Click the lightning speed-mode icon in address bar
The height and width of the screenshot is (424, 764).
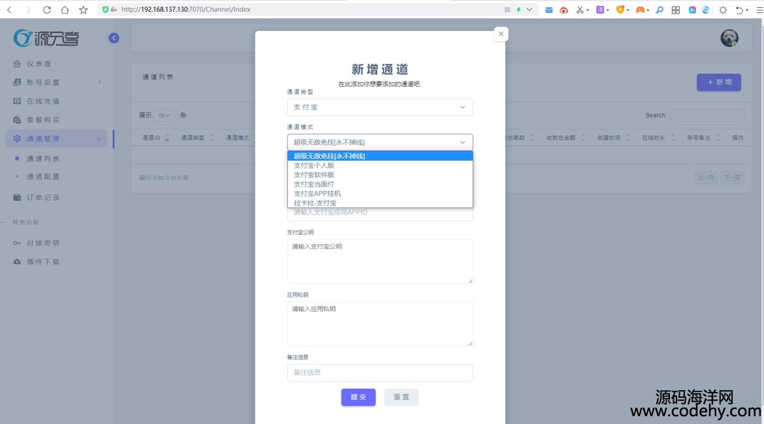click(518, 10)
